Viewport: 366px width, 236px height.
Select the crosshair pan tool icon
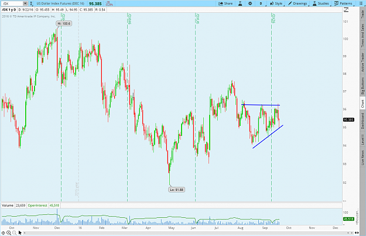tap(4, 232)
